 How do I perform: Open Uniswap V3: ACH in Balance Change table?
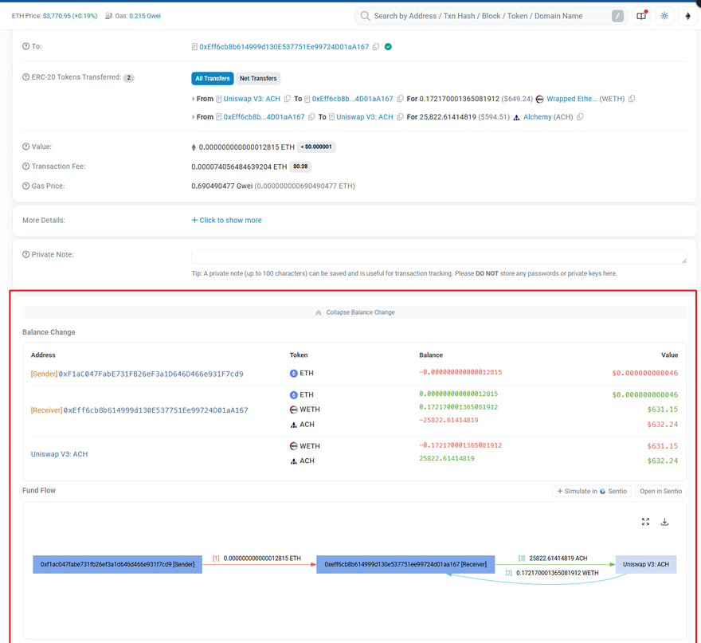(59, 454)
